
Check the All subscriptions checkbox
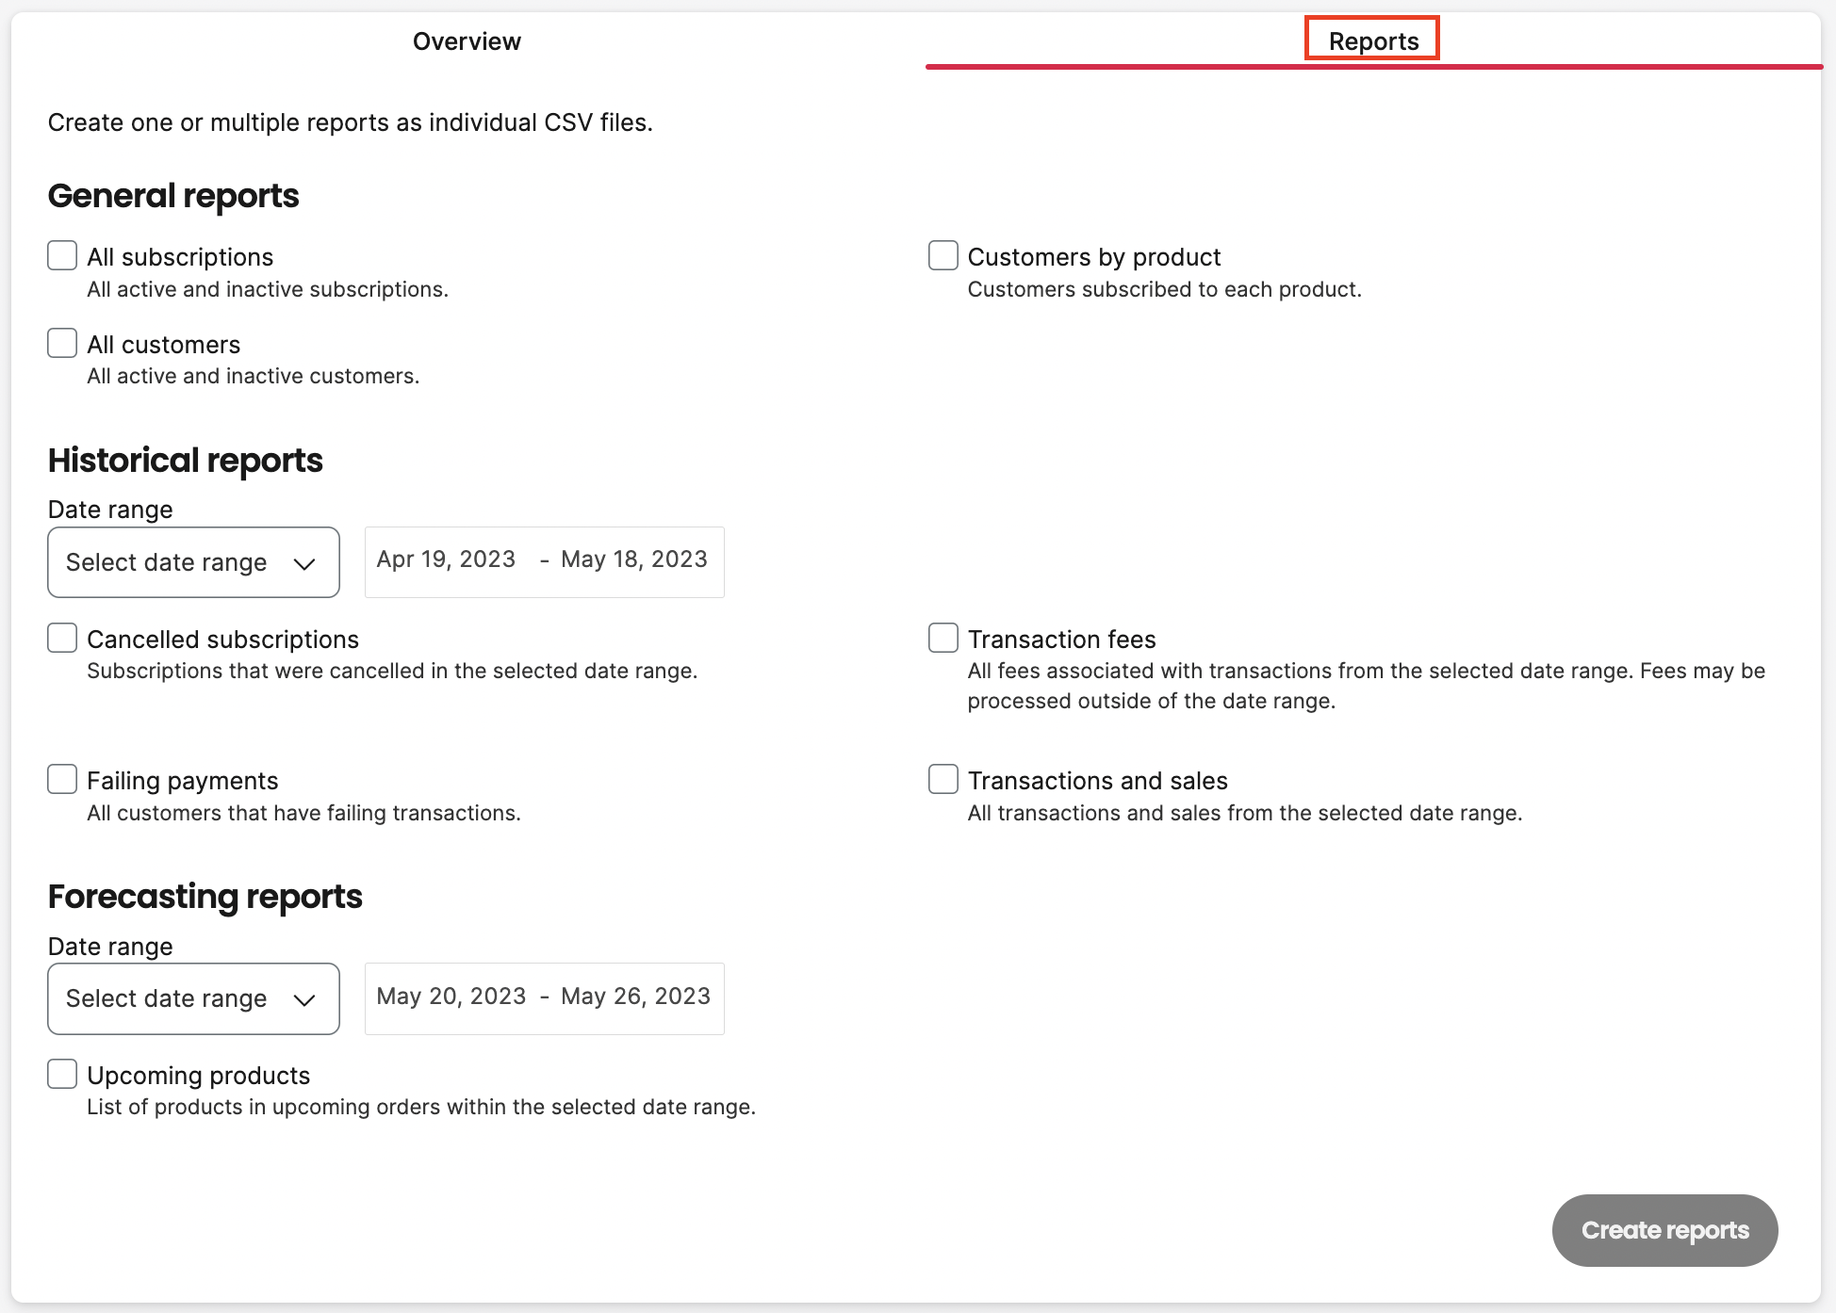[x=62, y=256]
